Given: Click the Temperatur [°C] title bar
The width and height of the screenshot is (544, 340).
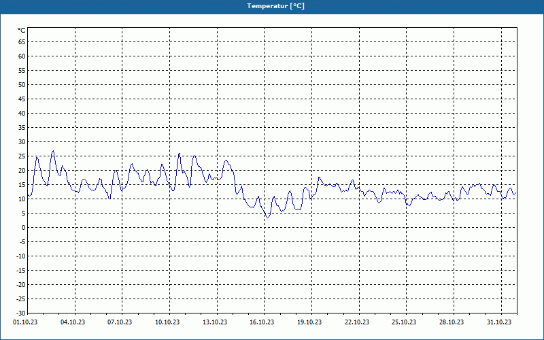Looking at the screenshot, I should click(272, 7).
